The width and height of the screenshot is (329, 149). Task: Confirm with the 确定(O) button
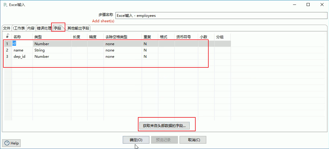[136, 140]
